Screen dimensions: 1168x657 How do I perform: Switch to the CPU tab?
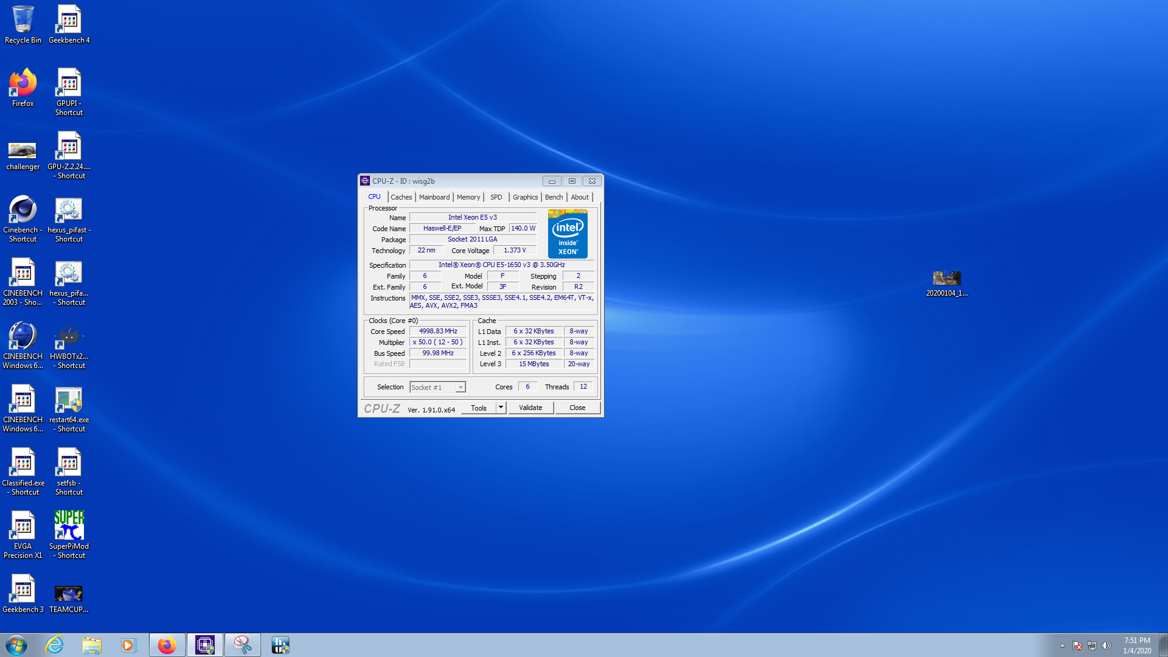(374, 196)
